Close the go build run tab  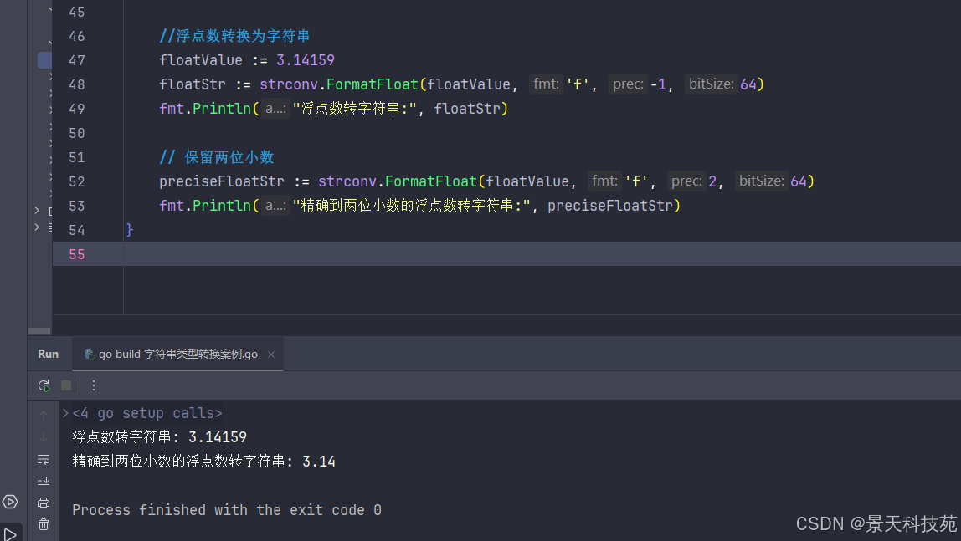(271, 355)
